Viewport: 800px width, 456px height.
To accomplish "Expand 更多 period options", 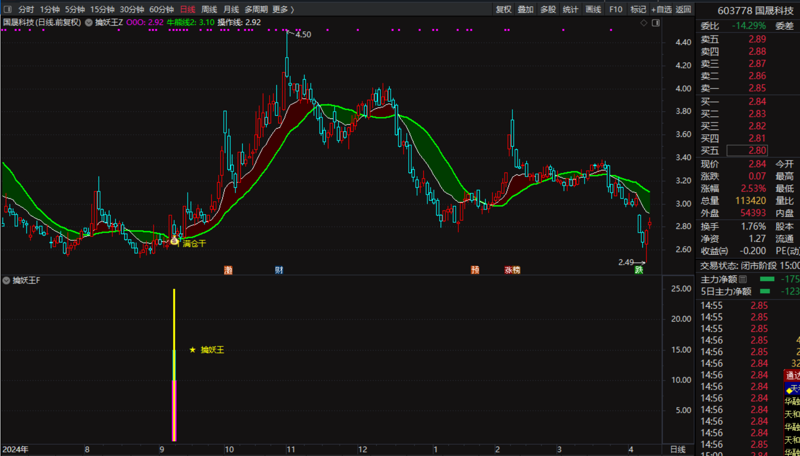I will click(x=283, y=9).
